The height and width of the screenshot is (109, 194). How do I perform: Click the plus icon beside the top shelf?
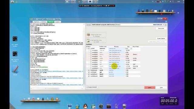(x=178, y=13)
